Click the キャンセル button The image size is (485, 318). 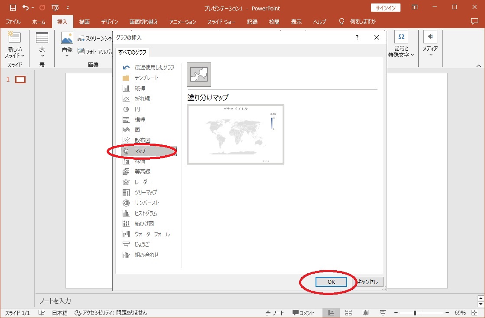pyautogui.click(x=367, y=282)
